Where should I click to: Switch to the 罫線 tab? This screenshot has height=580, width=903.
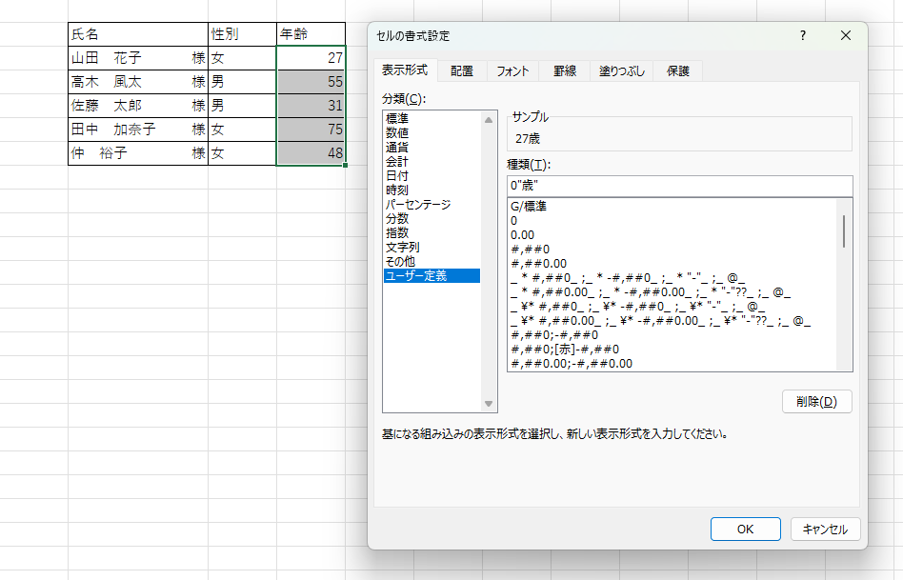tap(565, 70)
